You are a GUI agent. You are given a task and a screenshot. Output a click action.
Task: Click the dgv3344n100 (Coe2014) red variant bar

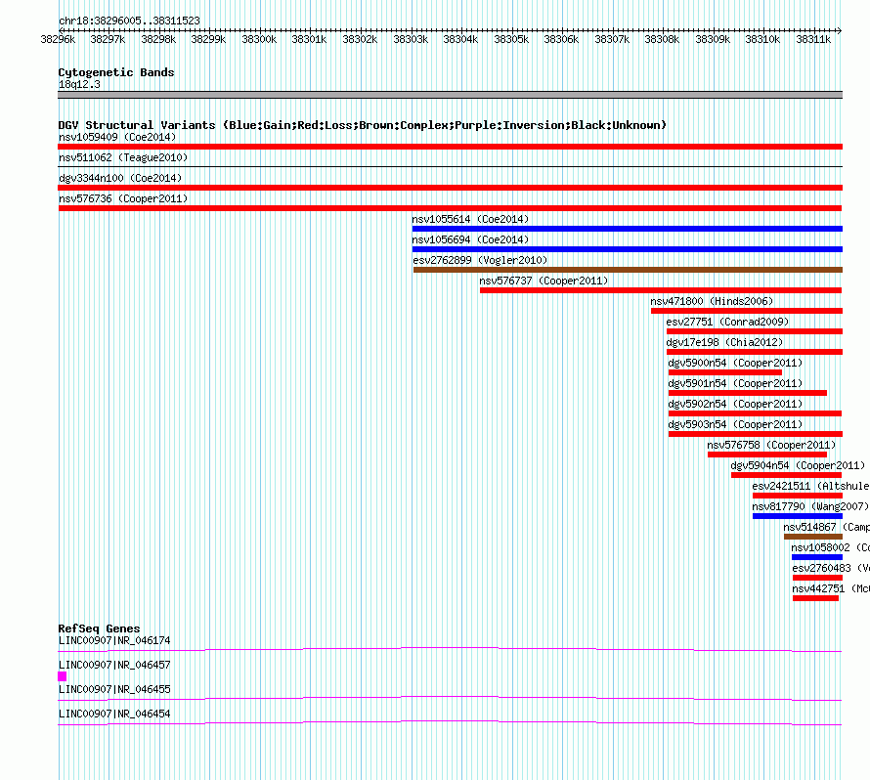point(450,188)
